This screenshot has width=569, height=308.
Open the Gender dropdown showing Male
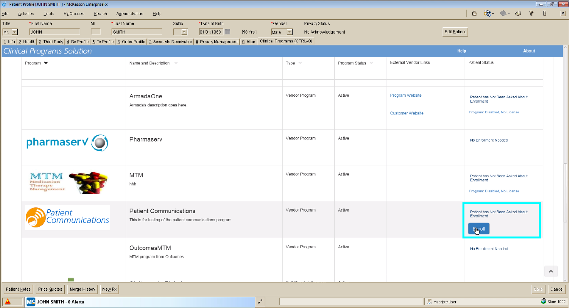[x=290, y=32]
